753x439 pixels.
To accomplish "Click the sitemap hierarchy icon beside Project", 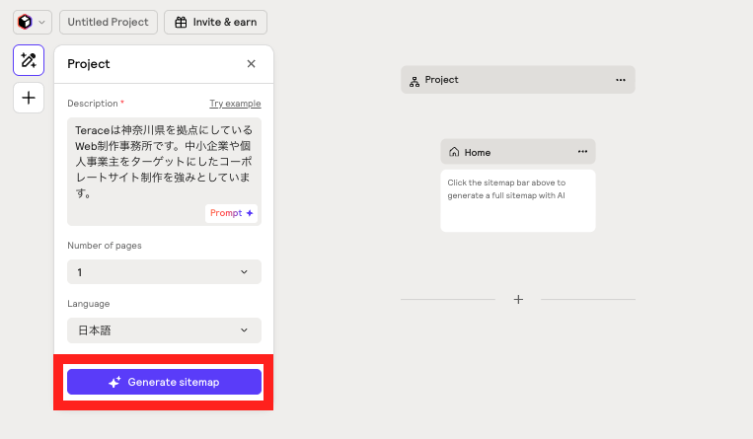I will [414, 80].
